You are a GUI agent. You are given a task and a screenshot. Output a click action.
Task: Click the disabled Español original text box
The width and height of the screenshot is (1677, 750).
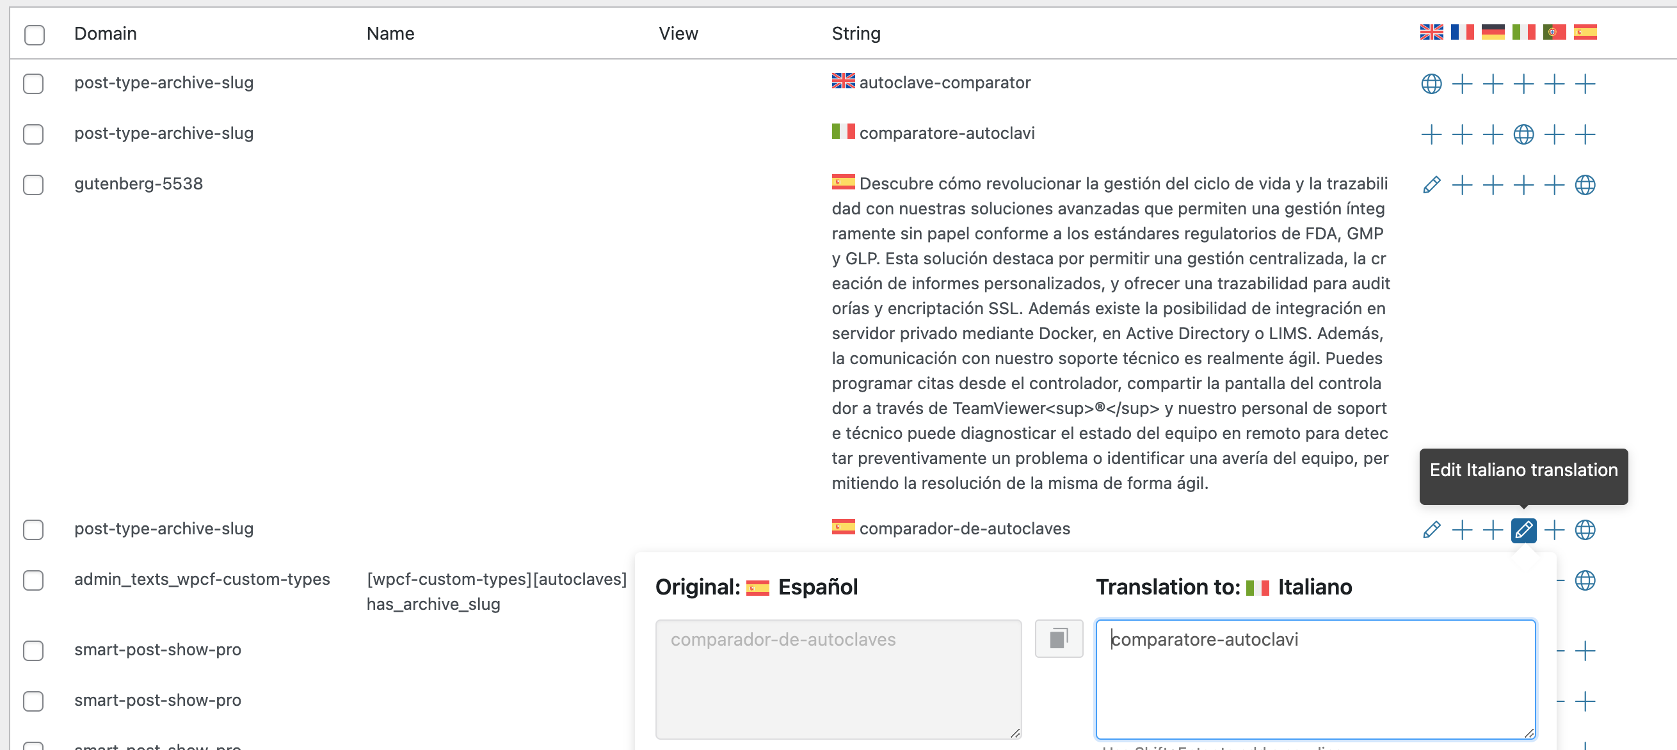[x=838, y=678]
